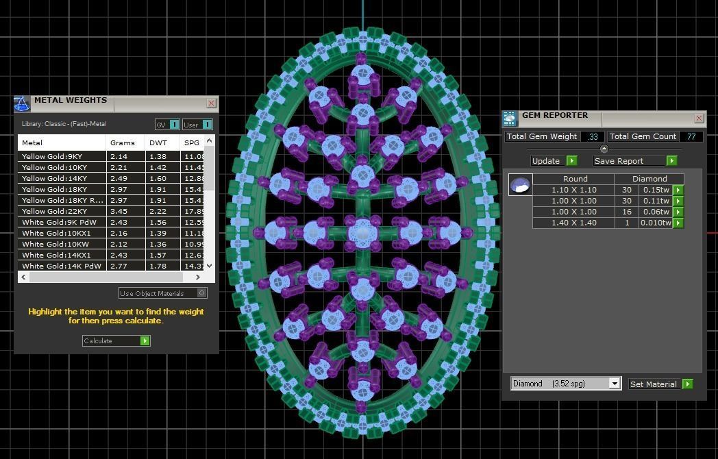Click the DWT column header
The width and height of the screenshot is (718, 459).
162,143
